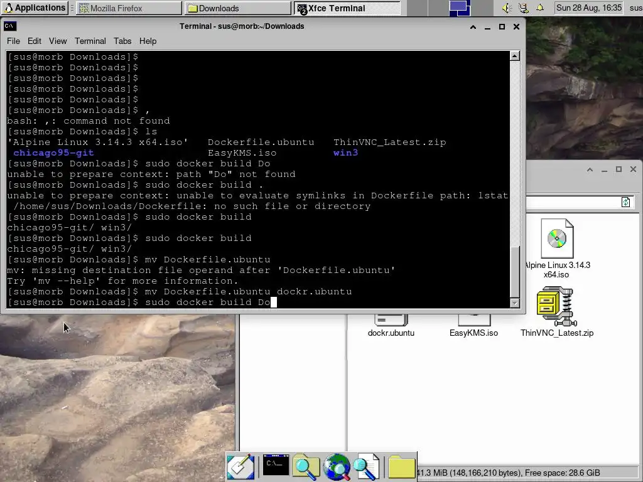Open the Terminal File menu
Screen dimensions: 643x482
click(x=13, y=41)
